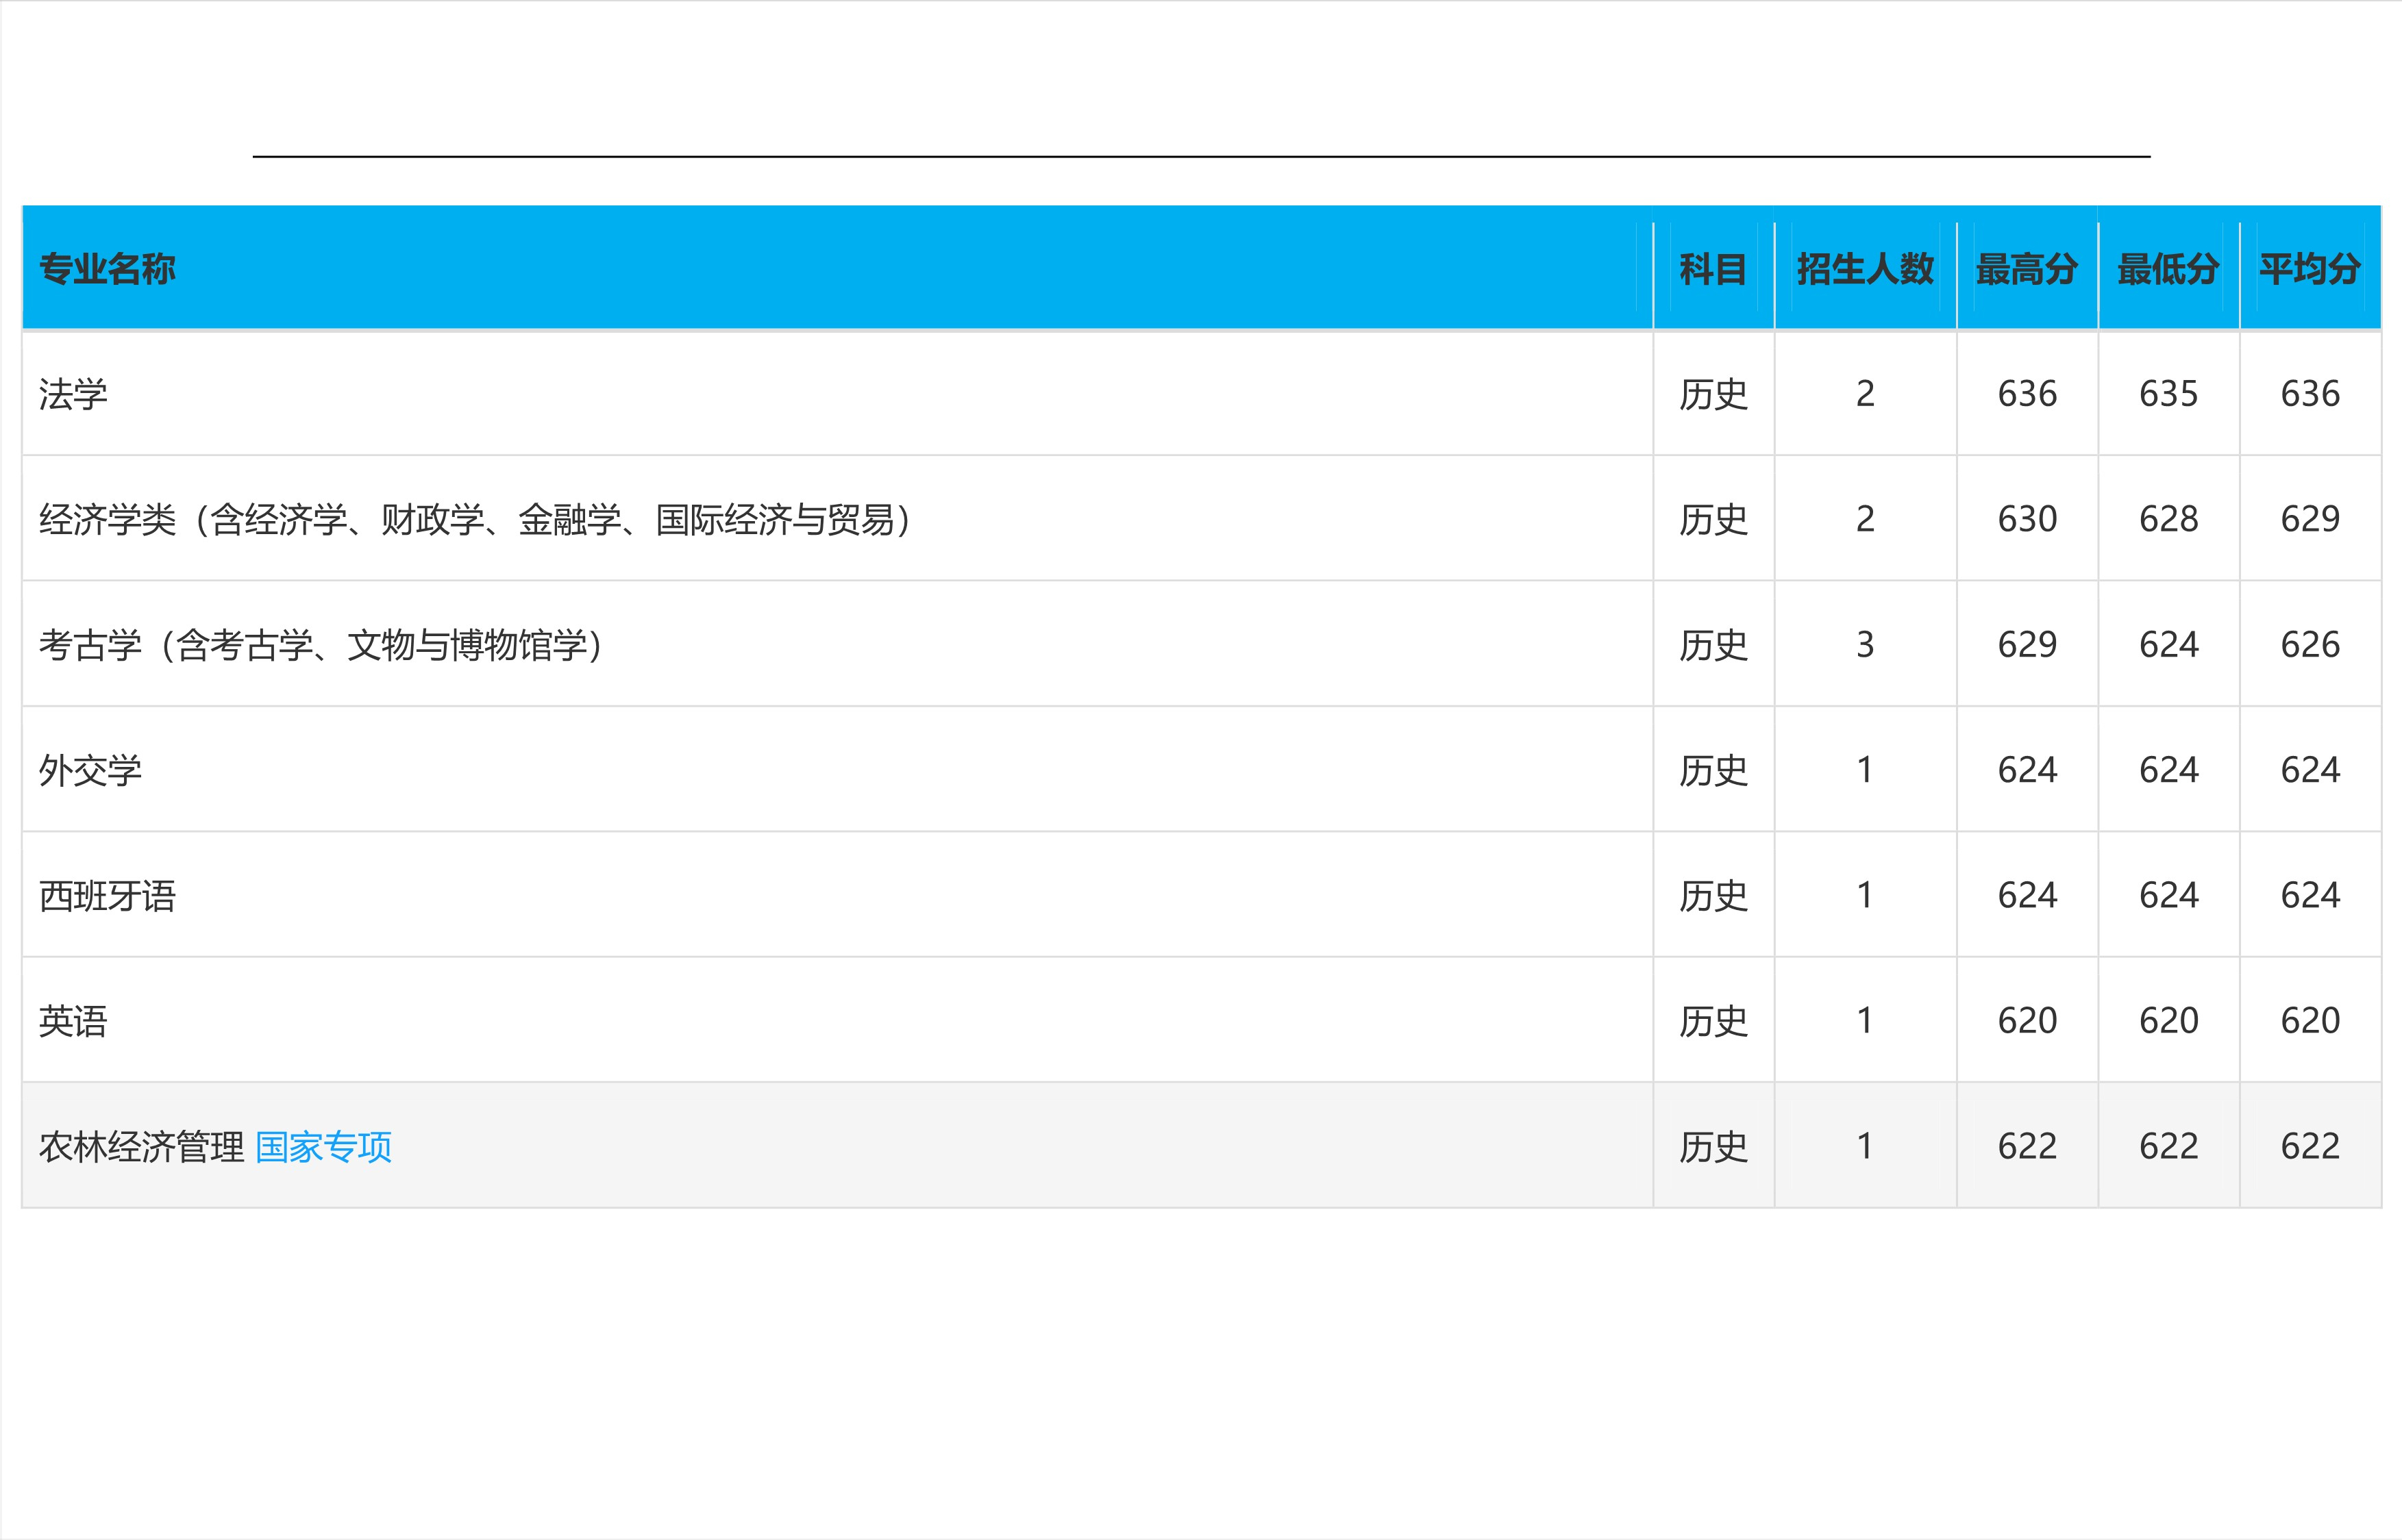Click the 法学 highest score 636
Screen dimensions: 2402x1540
[x=2027, y=394]
